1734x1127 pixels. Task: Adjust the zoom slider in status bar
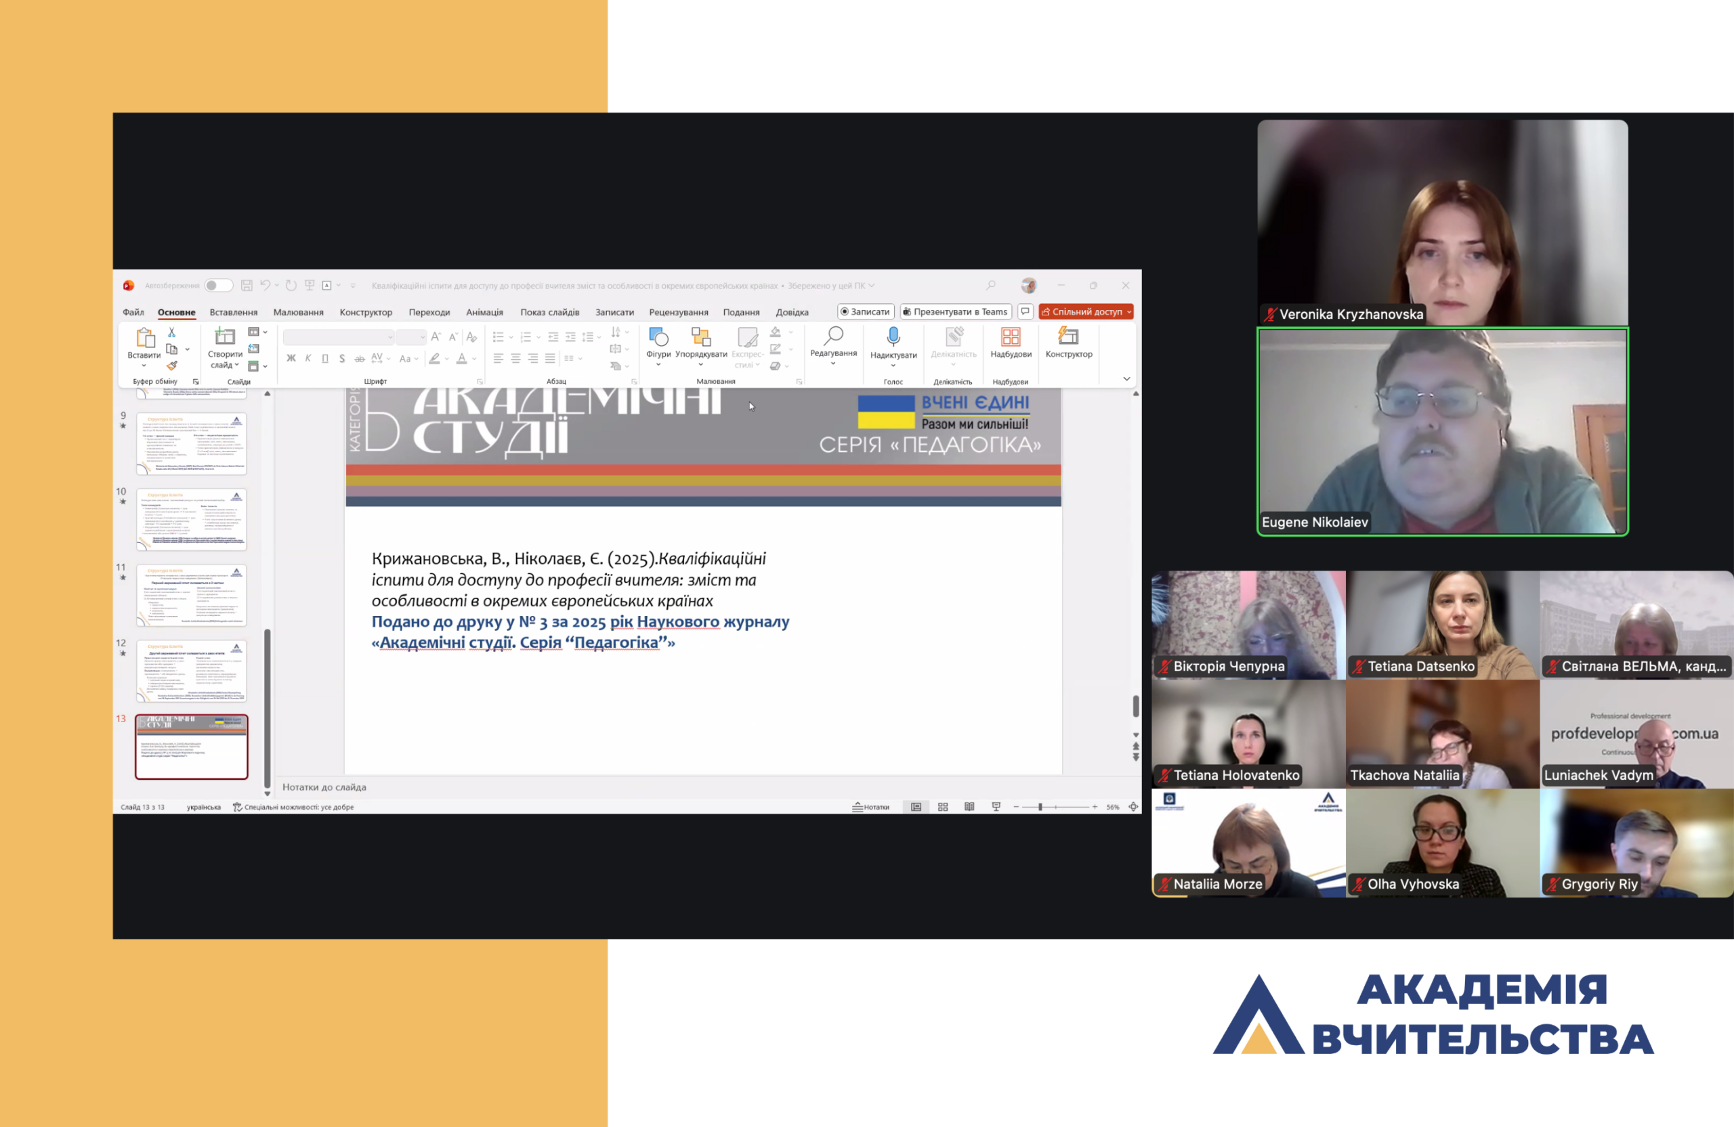click(1040, 807)
